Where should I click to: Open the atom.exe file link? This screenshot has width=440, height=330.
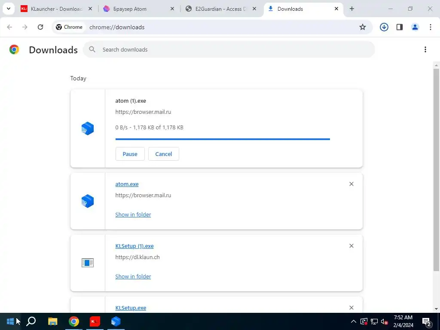[x=127, y=184]
